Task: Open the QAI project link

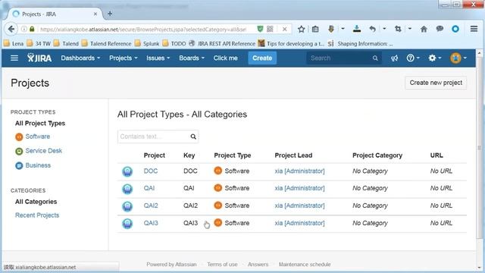Action: tap(149, 188)
